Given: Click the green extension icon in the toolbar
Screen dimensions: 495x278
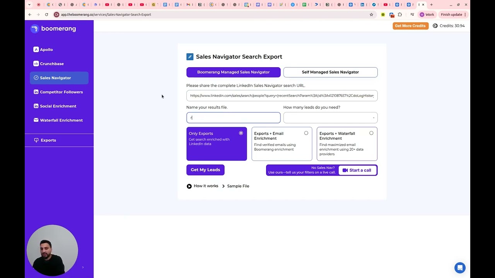Looking at the screenshot, I should [383, 15].
